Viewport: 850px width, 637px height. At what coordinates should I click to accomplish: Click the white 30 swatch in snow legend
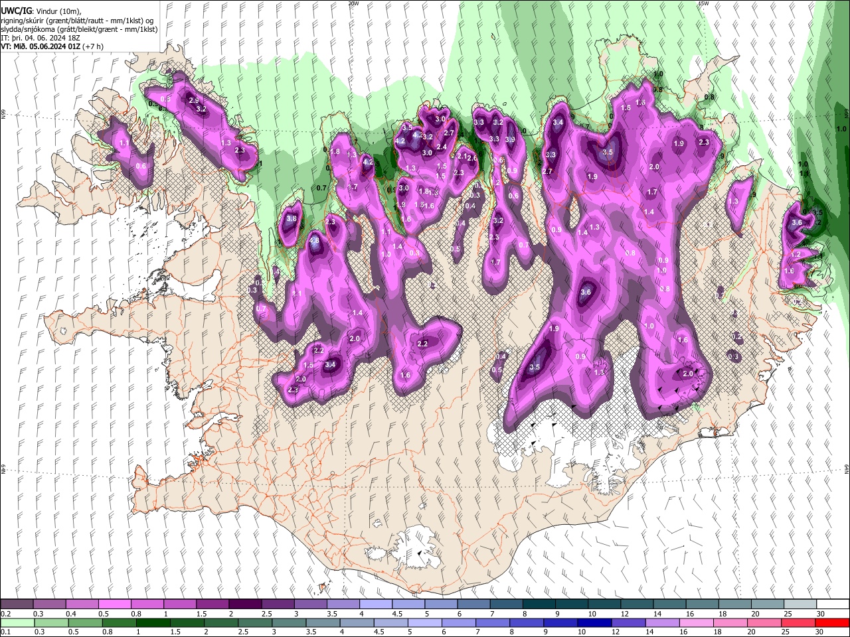tap(832, 604)
